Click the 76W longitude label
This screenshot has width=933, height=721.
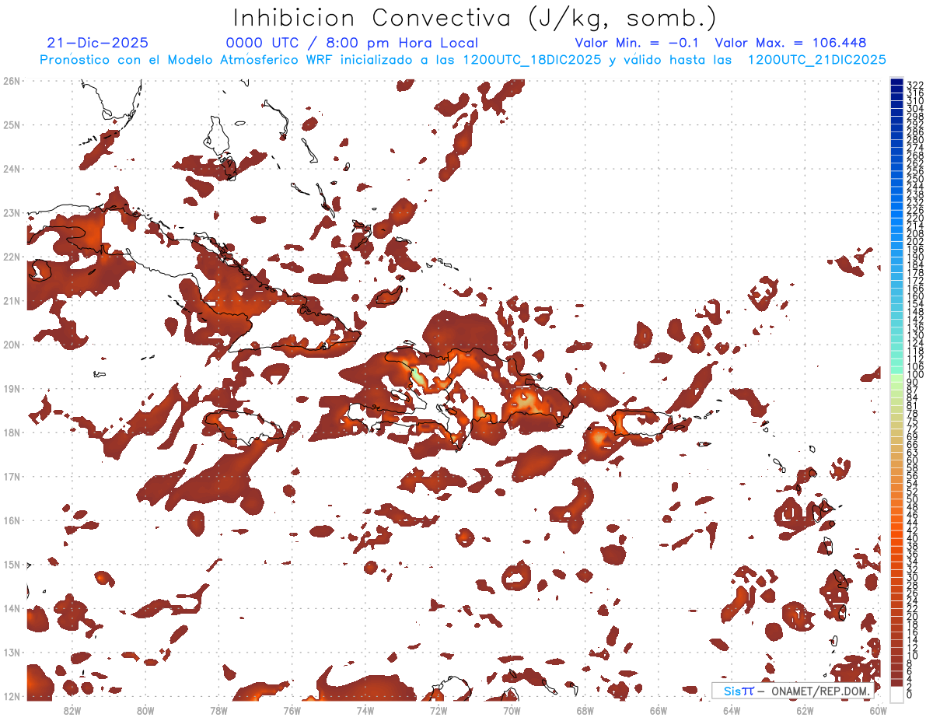(292, 710)
